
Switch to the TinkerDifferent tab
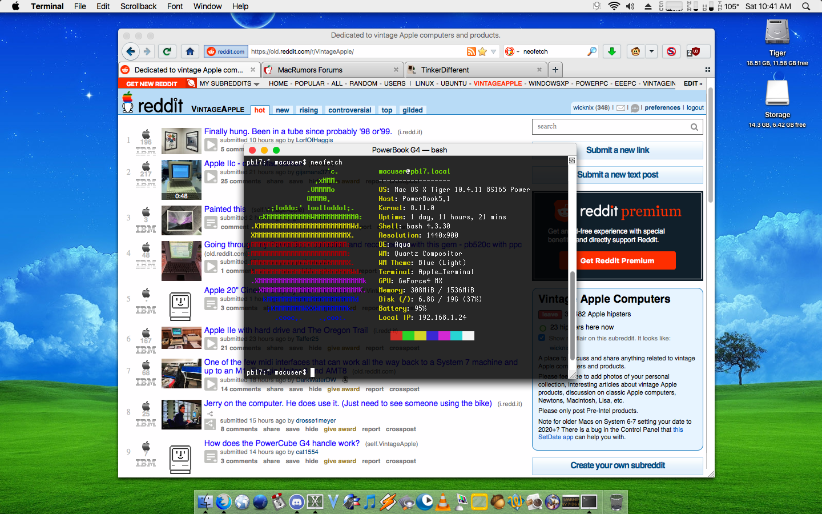click(475, 70)
